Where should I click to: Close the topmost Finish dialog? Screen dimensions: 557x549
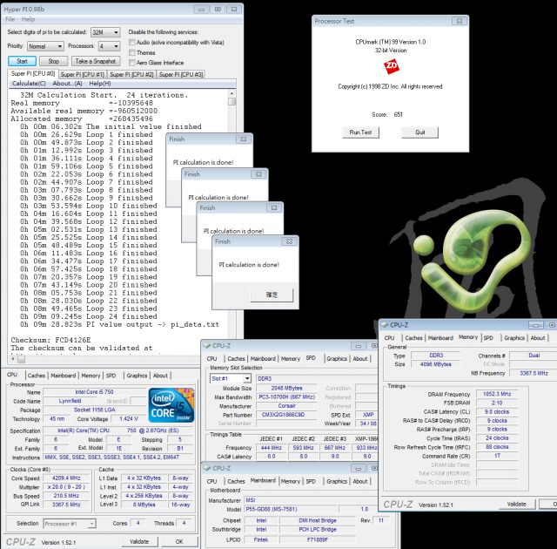pyautogui.click(x=289, y=241)
